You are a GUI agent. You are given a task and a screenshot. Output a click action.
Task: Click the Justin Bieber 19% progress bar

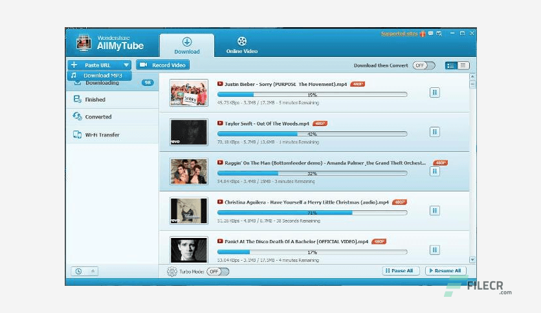313,94
